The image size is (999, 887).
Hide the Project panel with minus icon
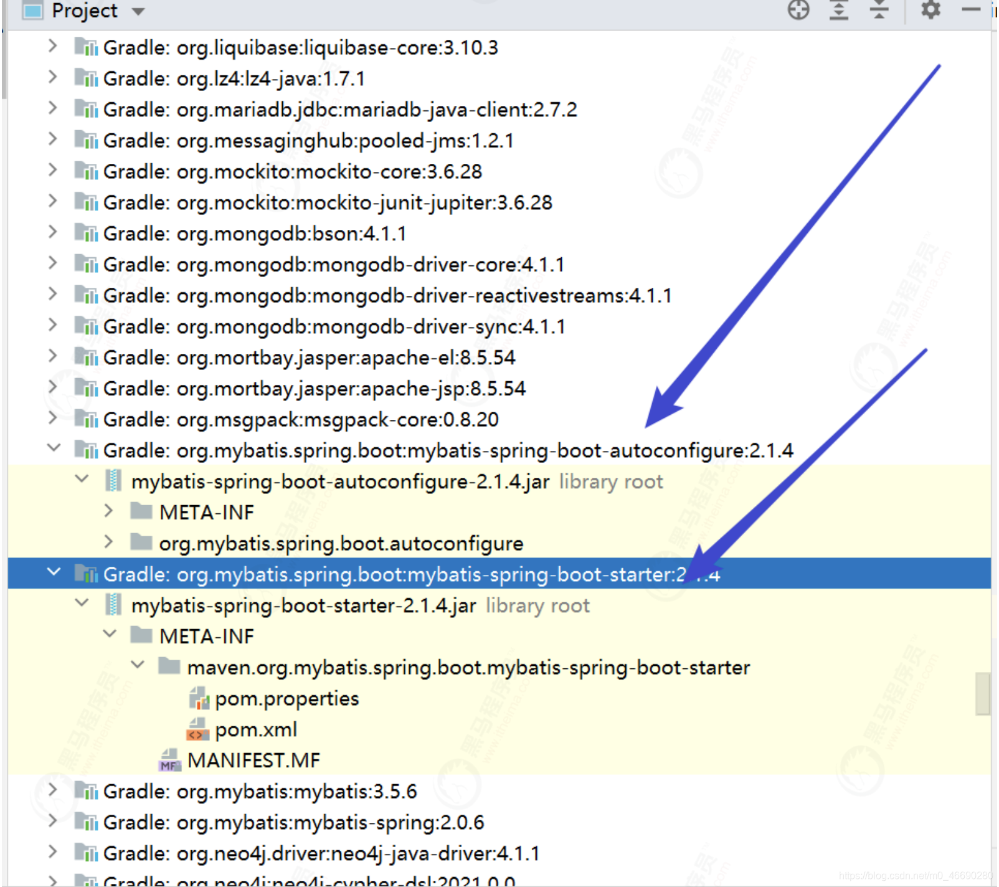[970, 9]
